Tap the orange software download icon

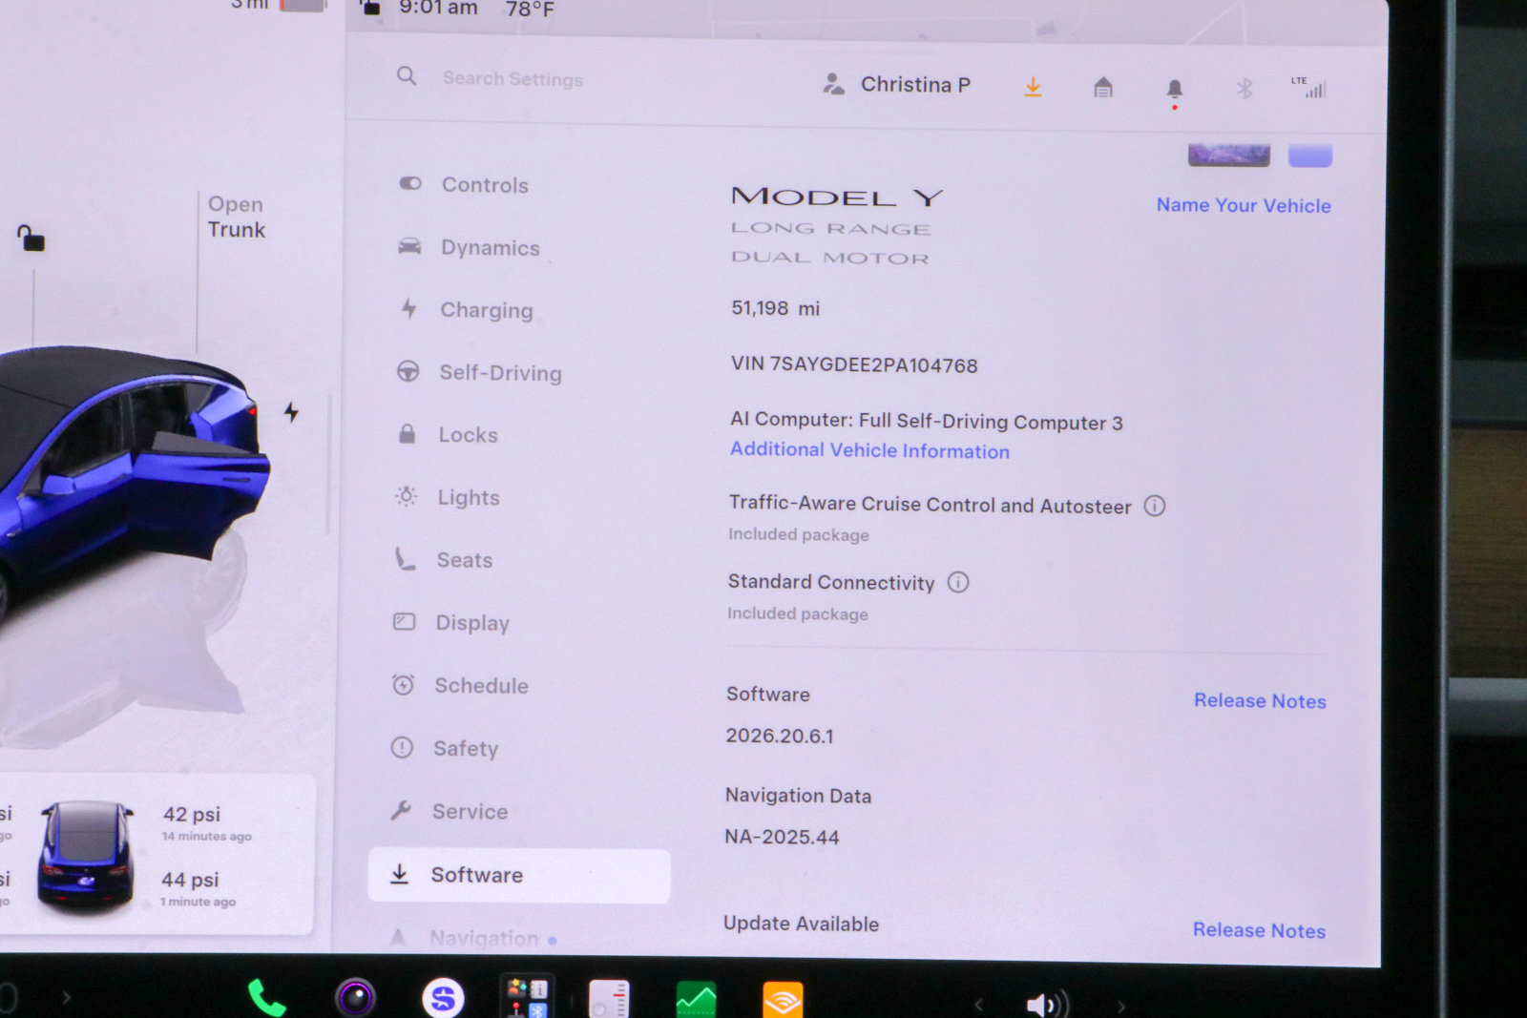pos(1033,88)
